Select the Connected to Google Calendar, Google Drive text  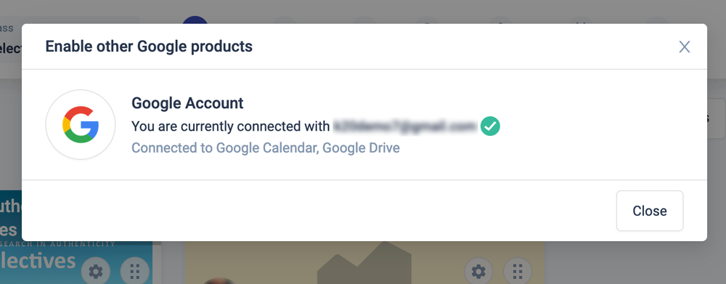[x=266, y=147]
